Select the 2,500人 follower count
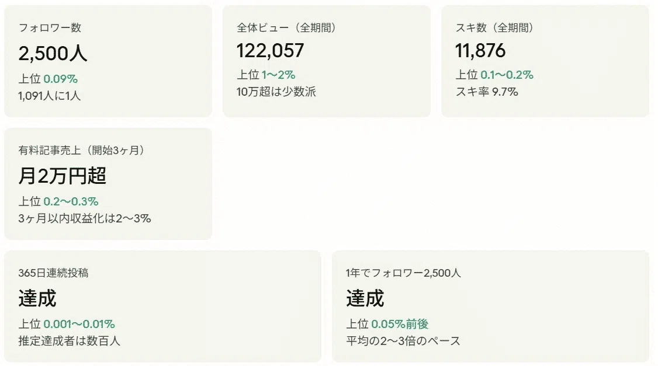Image resolution: width=658 pixels, height=366 pixels. 53,53
